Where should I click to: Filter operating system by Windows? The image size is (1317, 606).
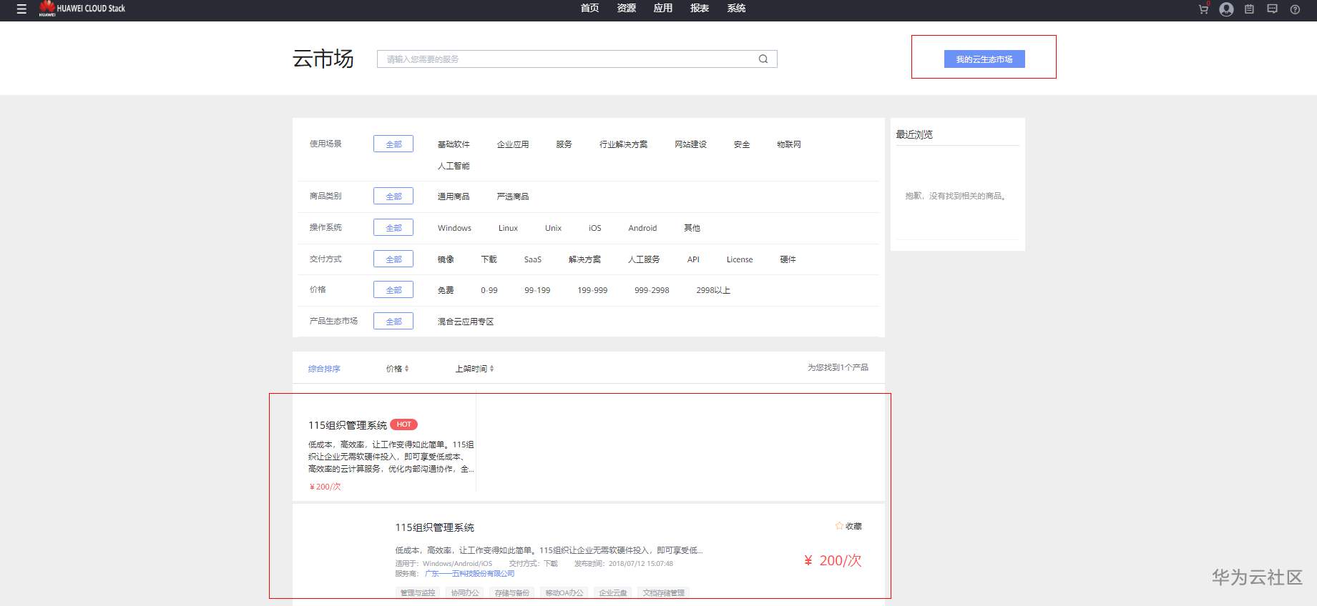(454, 228)
